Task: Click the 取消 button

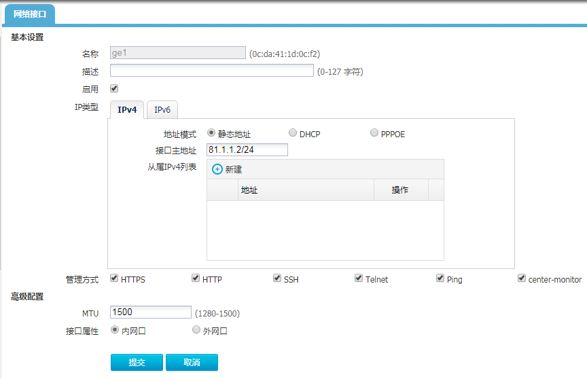Action: pyautogui.click(x=192, y=363)
